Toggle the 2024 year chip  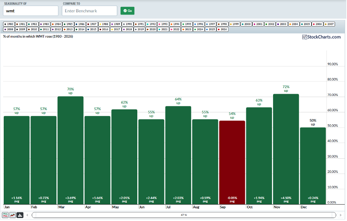[x=199, y=29]
